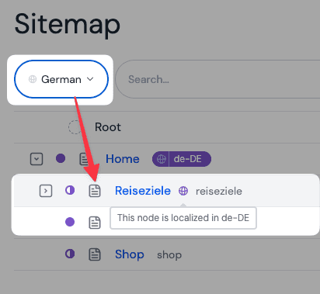
Task: Open the Home page link
Action: click(x=123, y=159)
